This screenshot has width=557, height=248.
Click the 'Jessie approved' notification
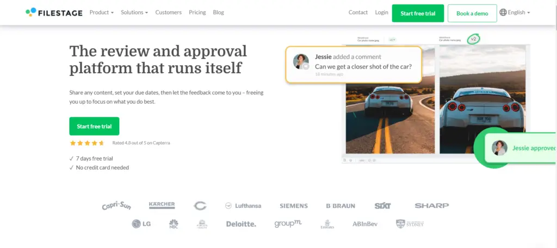[521, 148]
